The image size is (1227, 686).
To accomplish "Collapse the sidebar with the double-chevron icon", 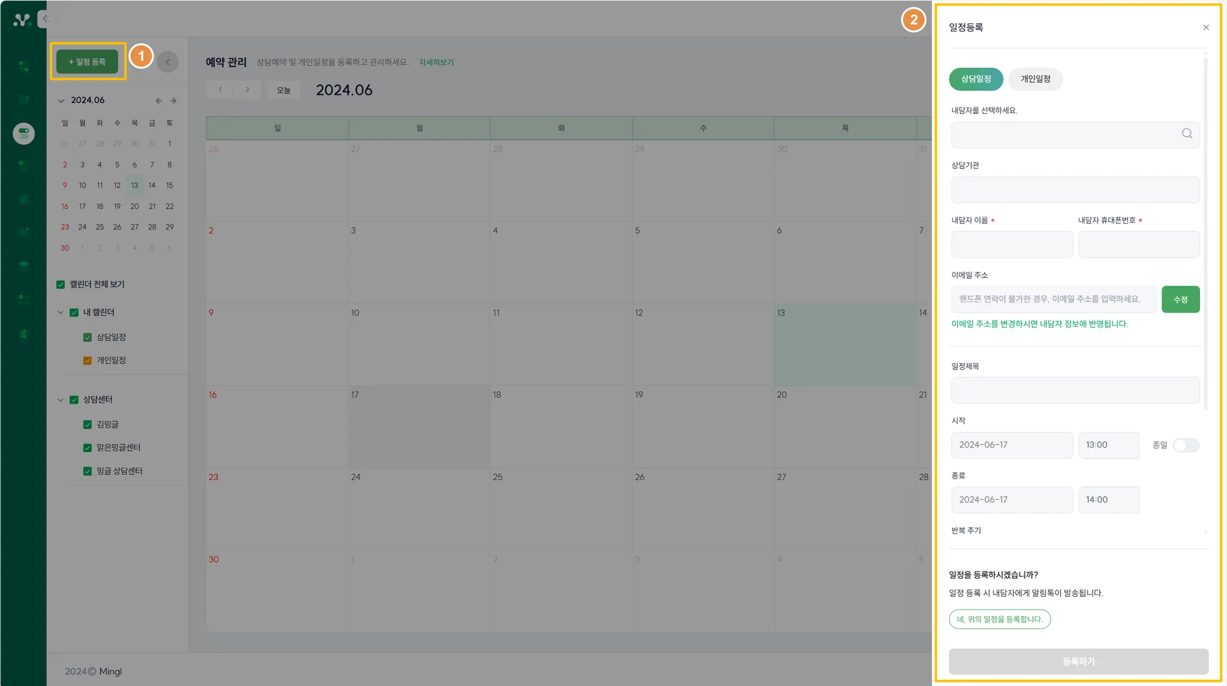I will pyautogui.click(x=45, y=19).
